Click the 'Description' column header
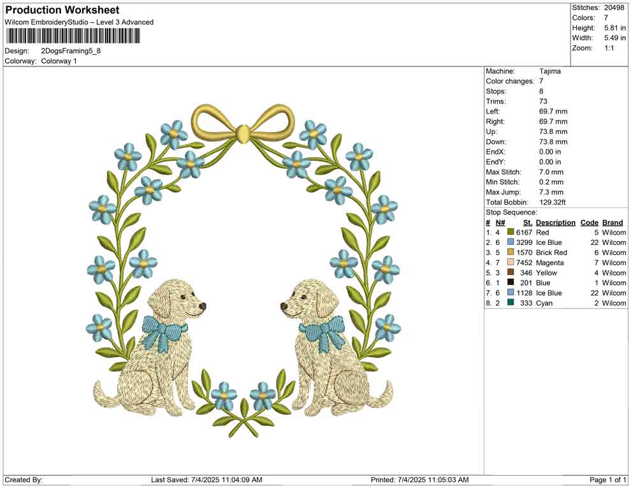 (x=556, y=222)
